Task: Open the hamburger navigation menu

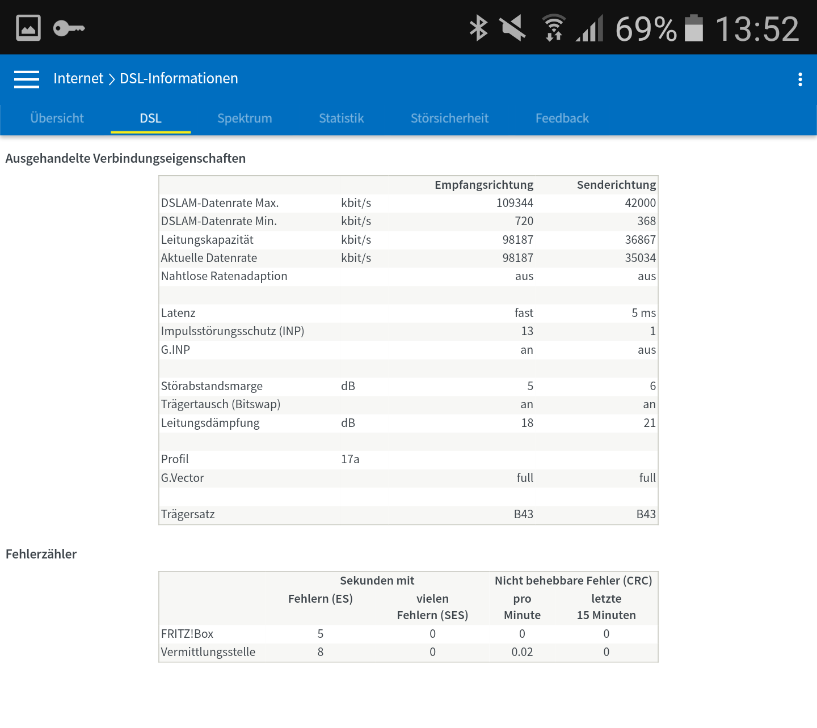Action: pos(27,79)
